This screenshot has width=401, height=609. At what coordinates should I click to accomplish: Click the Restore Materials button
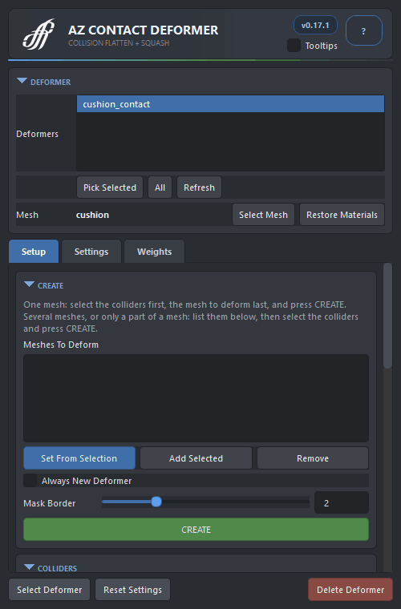(342, 215)
